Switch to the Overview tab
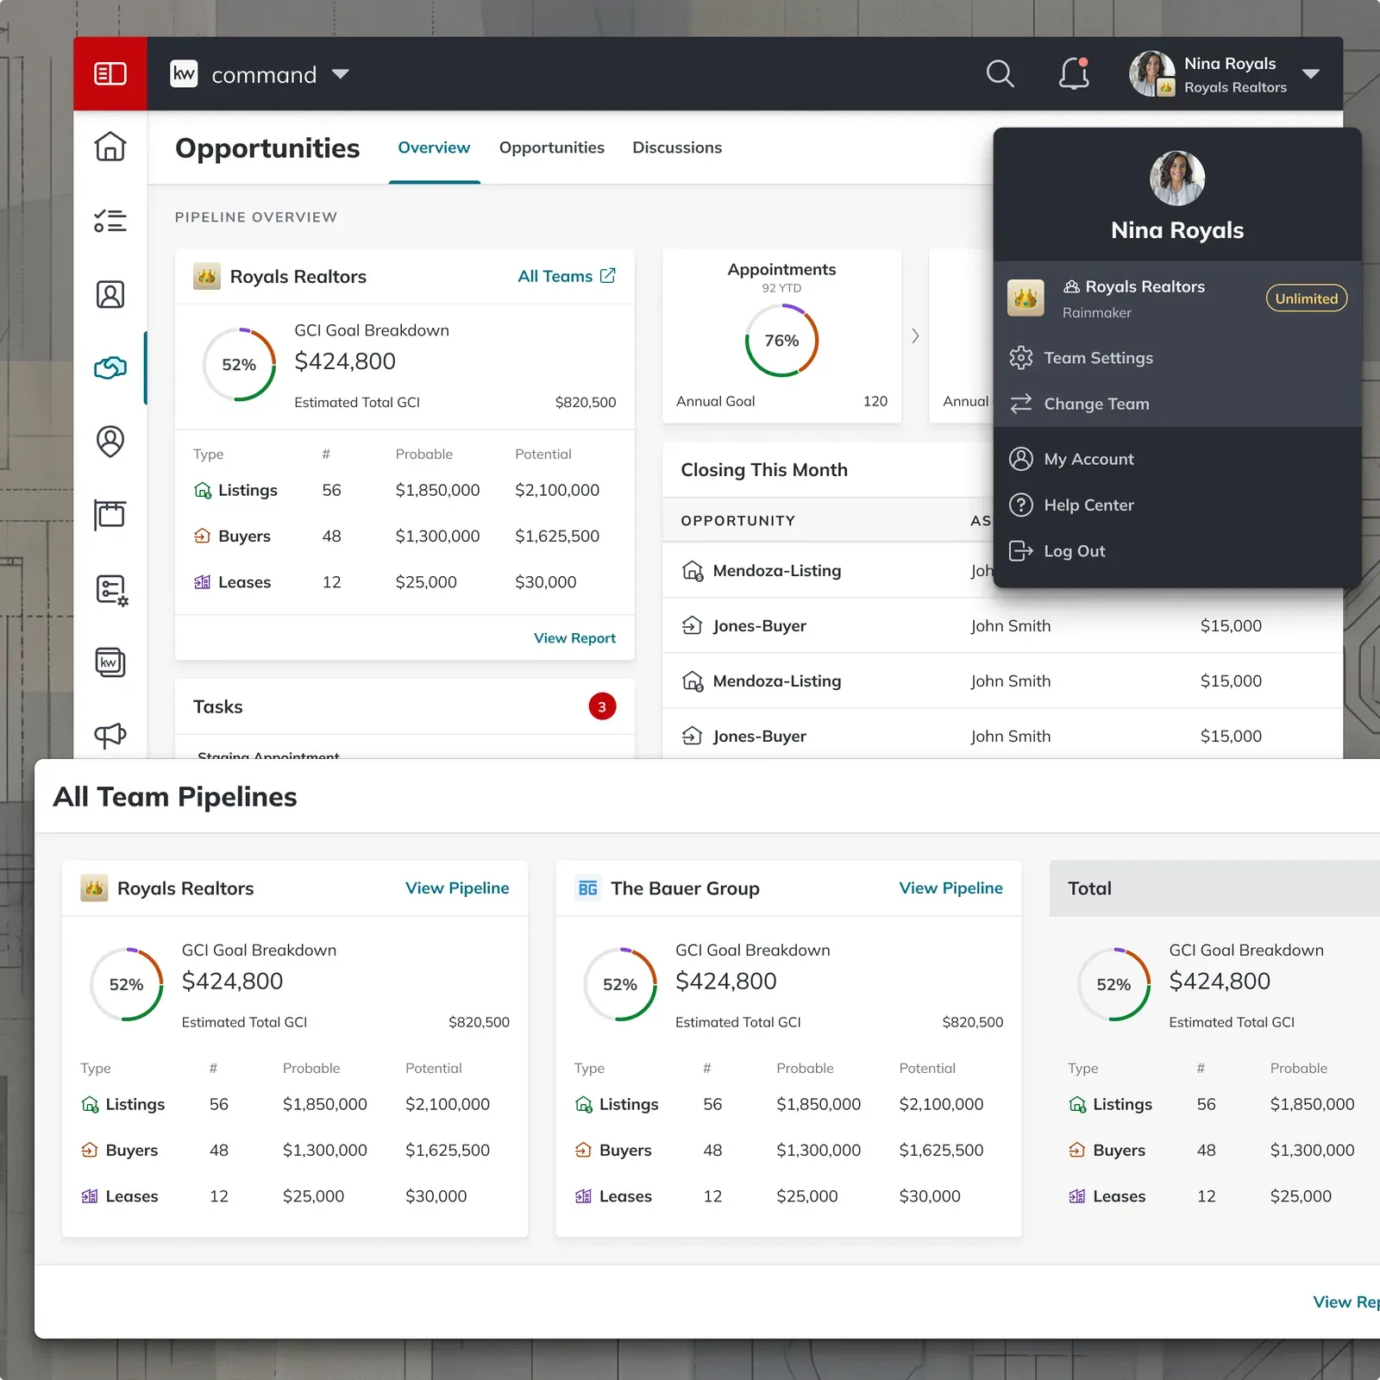The height and width of the screenshot is (1380, 1380). [434, 147]
